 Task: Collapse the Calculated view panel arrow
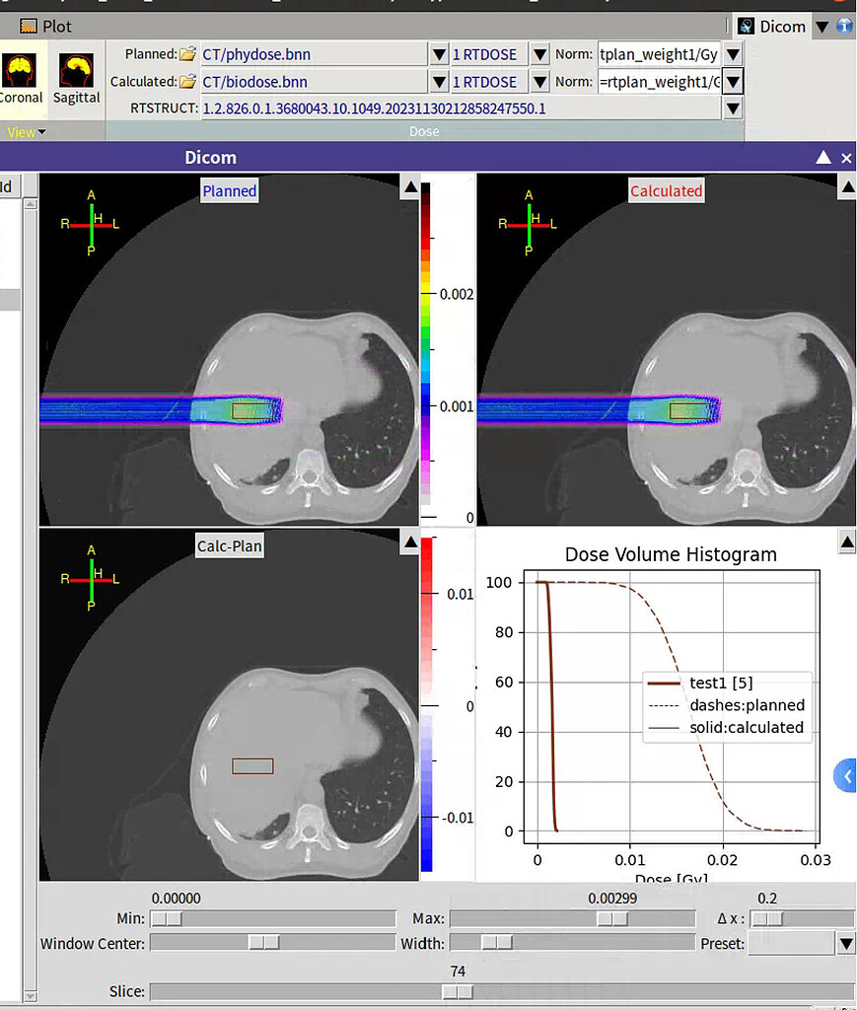point(847,186)
